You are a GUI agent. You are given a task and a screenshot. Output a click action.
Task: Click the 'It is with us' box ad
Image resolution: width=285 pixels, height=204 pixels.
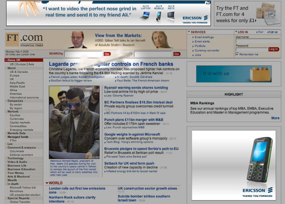[x=234, y=74]
